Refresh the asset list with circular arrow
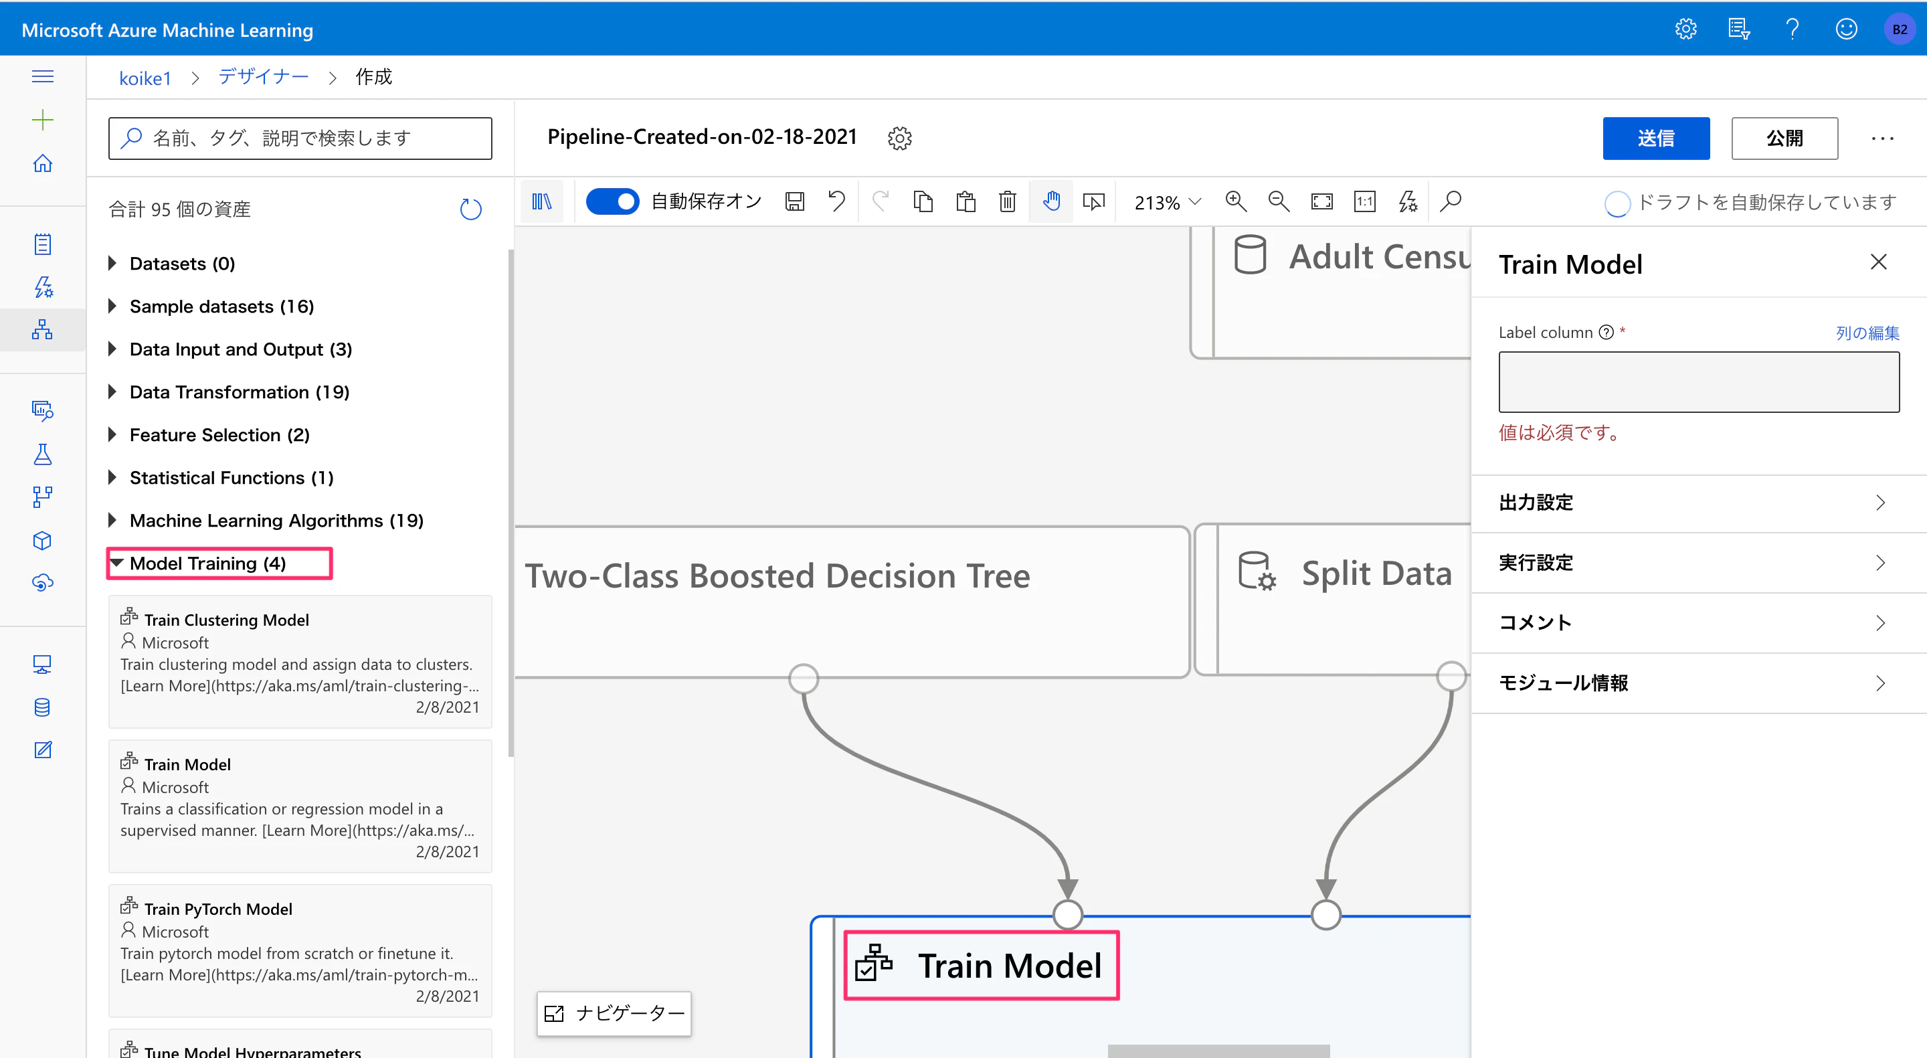This screenshot has height=1058, width=1927. pyautogui.click(x=470, y=209)
